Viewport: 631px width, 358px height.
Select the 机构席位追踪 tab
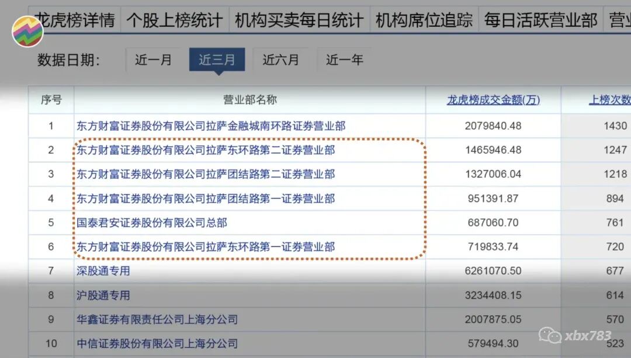pos(424,20)
